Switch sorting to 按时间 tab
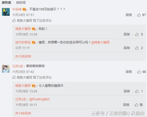 [x=21, y=3]
